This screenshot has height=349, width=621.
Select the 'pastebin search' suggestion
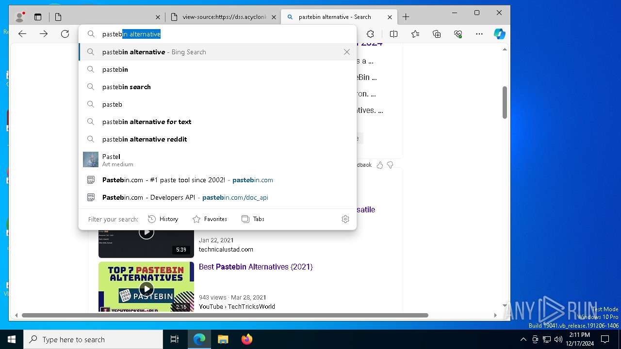coord(217,87)
